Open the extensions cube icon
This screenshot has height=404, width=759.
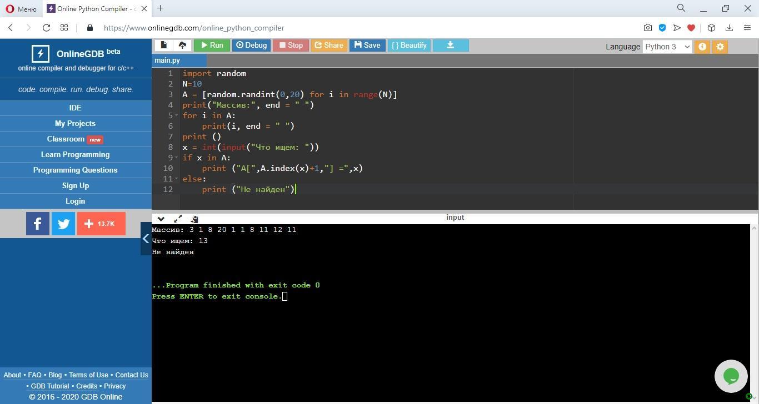click(x=711, y=28)
